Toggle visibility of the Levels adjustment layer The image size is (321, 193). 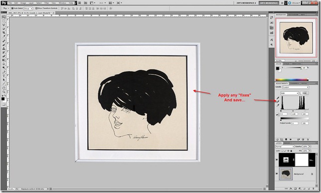pos(277,160)
